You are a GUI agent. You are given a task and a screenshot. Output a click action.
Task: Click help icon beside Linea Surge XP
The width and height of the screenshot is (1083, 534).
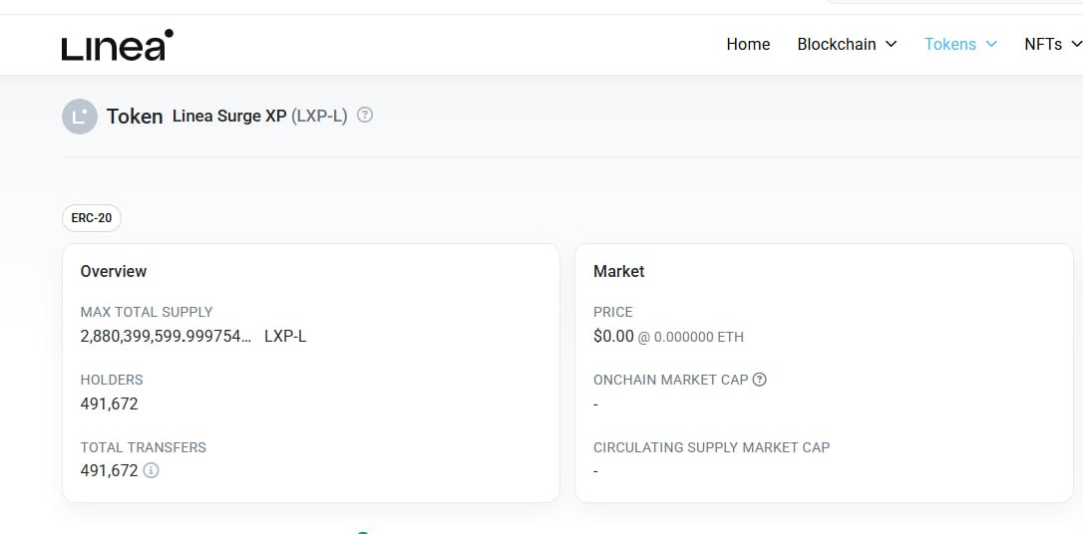point(365,116)
